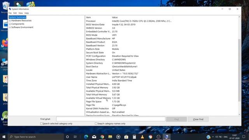The width and height of the screenshot is (249, 140).
Task: Click the vertical scrollbar thumb
Action: pyautogui.click(x=239, y=70)
